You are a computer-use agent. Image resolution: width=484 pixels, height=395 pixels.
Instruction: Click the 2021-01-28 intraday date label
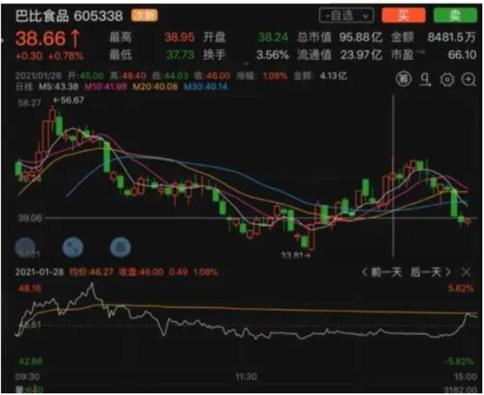pos(39,273)
